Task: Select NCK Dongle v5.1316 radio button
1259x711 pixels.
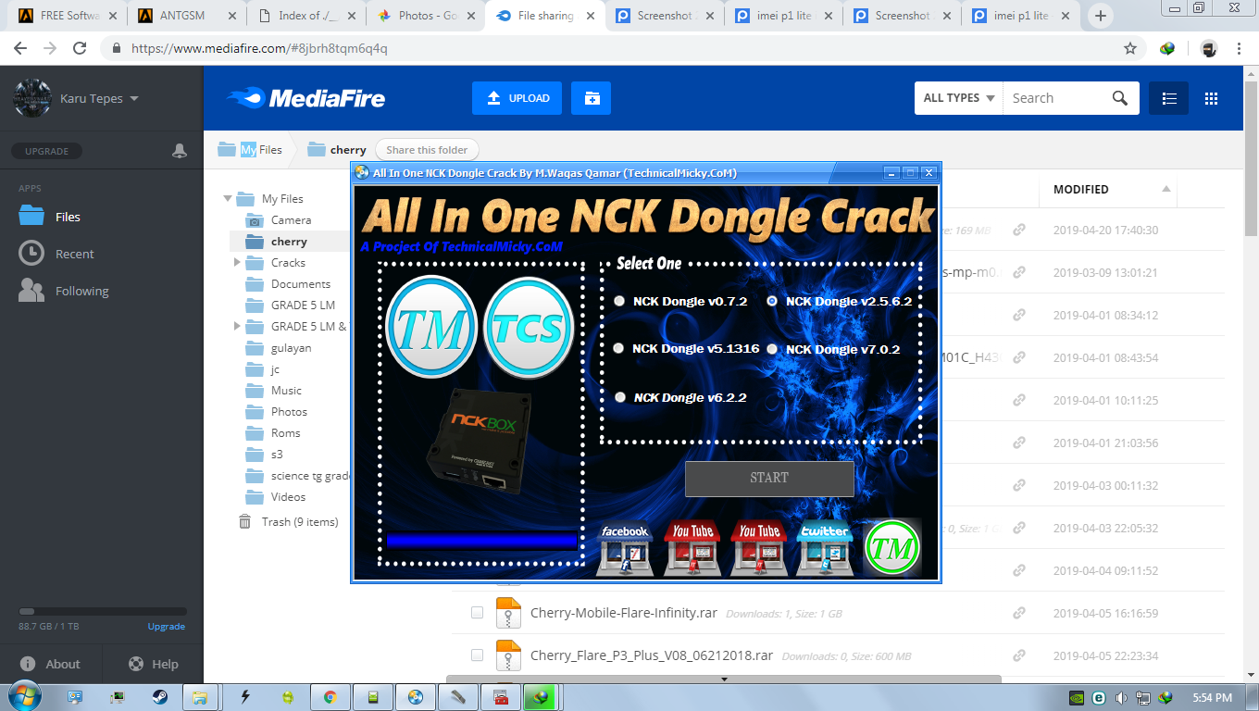Action: pos(619,348)
